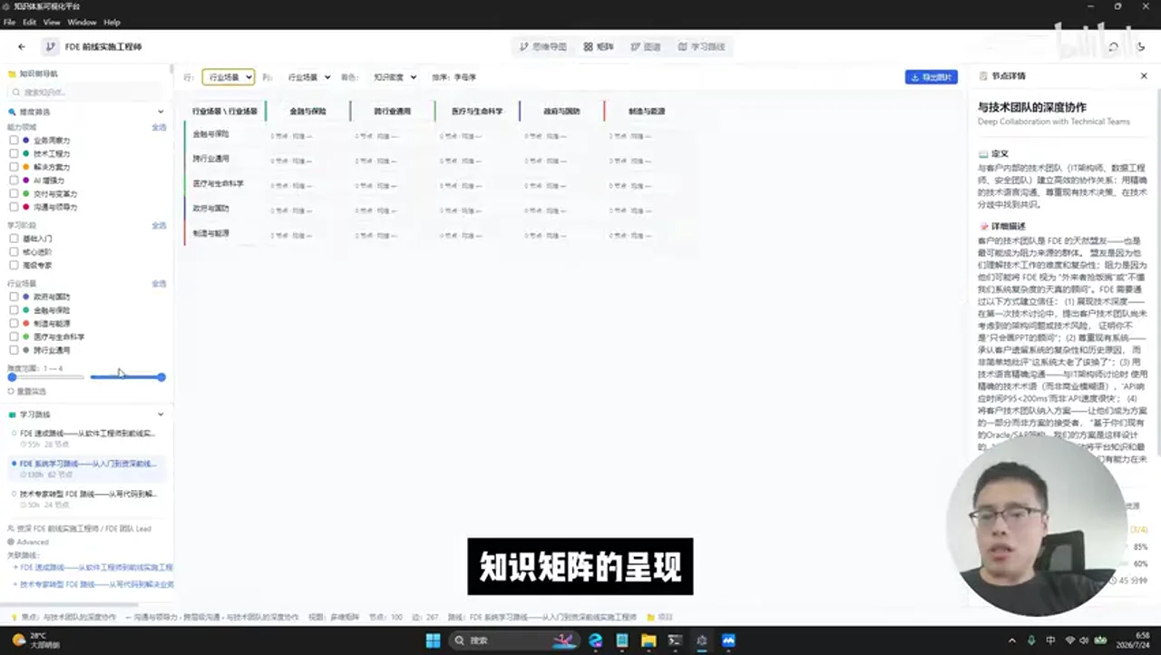Click the magnifier icon next to 维度筛选
Image resolution: width=1161 pixels, height=655 pixels.
[x=12, y=112]
